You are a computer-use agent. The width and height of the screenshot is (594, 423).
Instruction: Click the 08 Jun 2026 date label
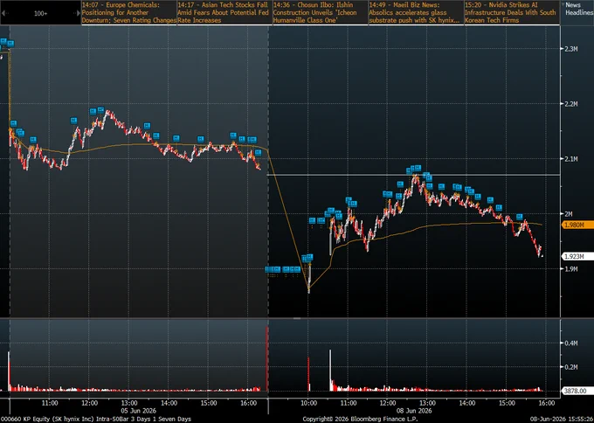[x=414, y=411]
